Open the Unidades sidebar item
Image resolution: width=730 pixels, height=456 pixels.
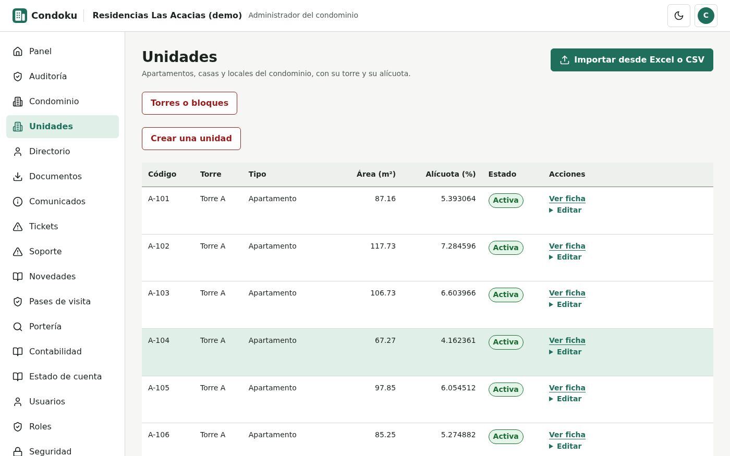coord(63,127)
